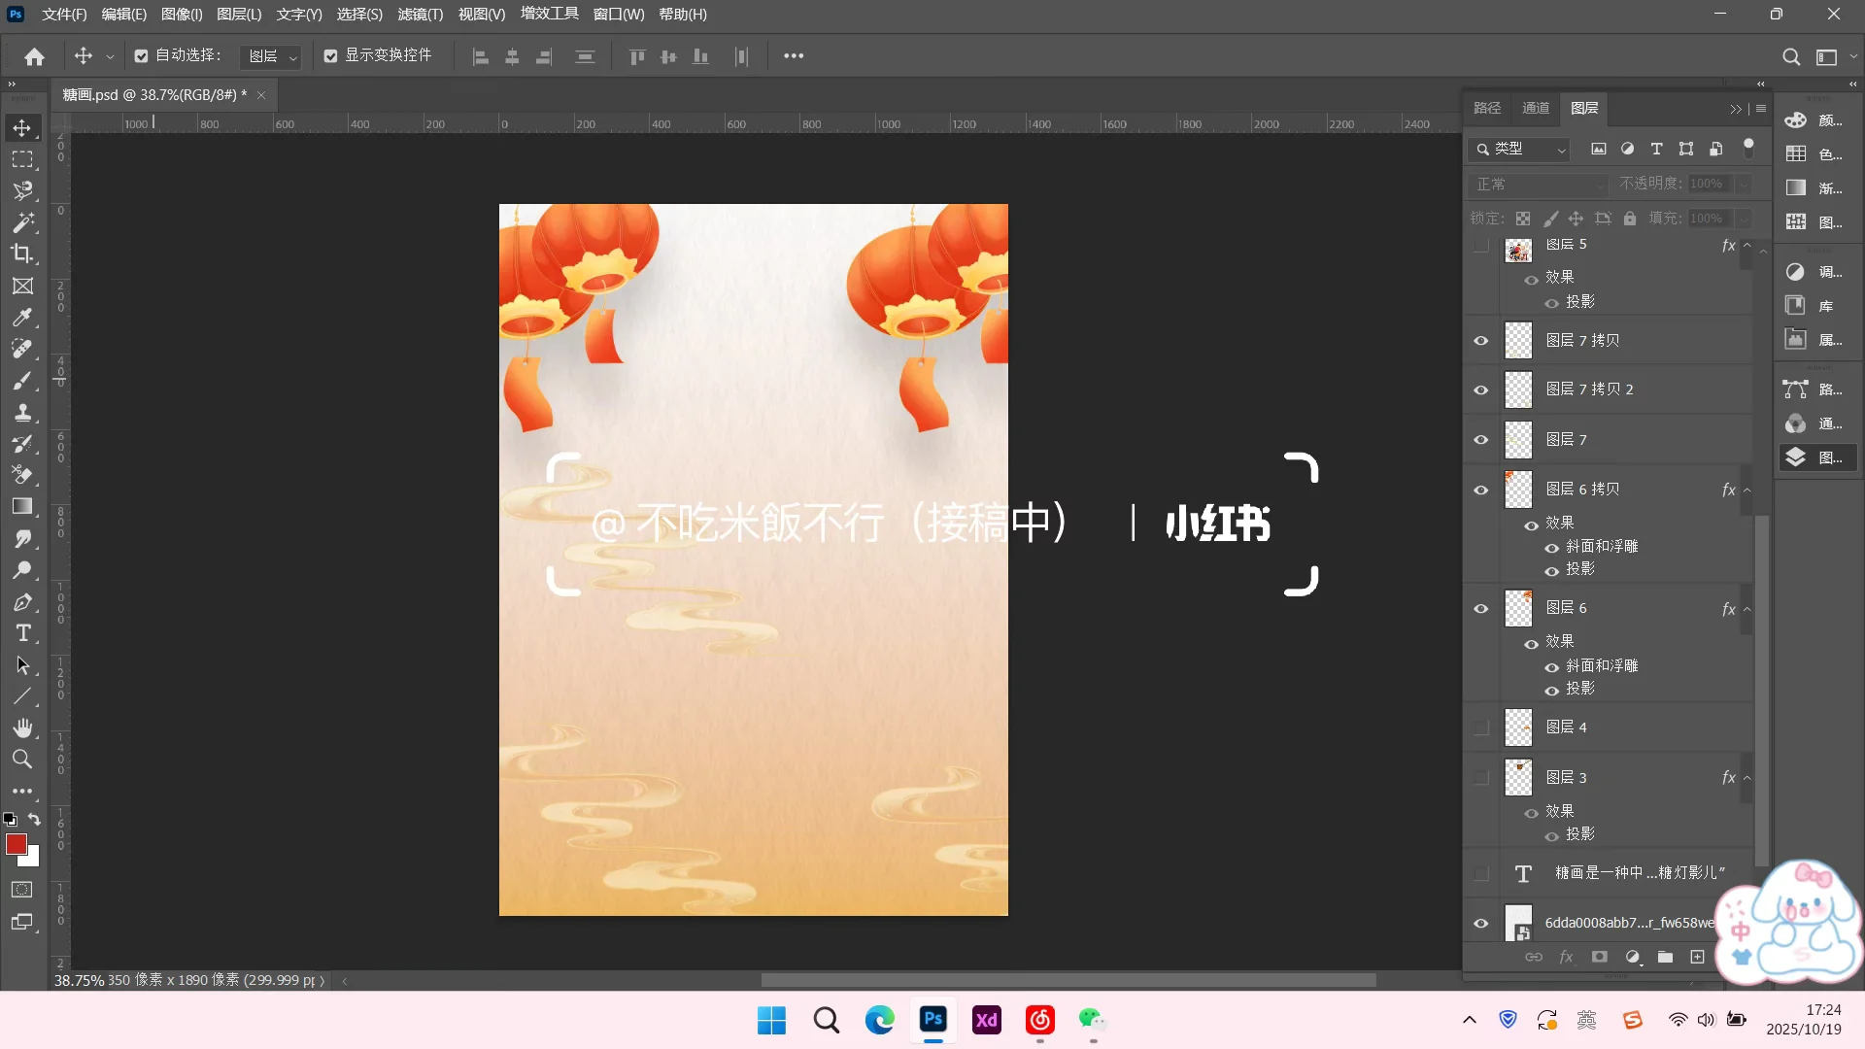The image size is (1865, 1049).
Task: Collapse the effects list of 图层 6 拷贝
Action: click(x=1748, y=490)
